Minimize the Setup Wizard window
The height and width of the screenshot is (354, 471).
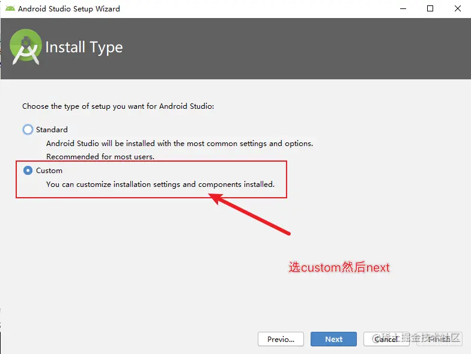click(x=403, y=8)
